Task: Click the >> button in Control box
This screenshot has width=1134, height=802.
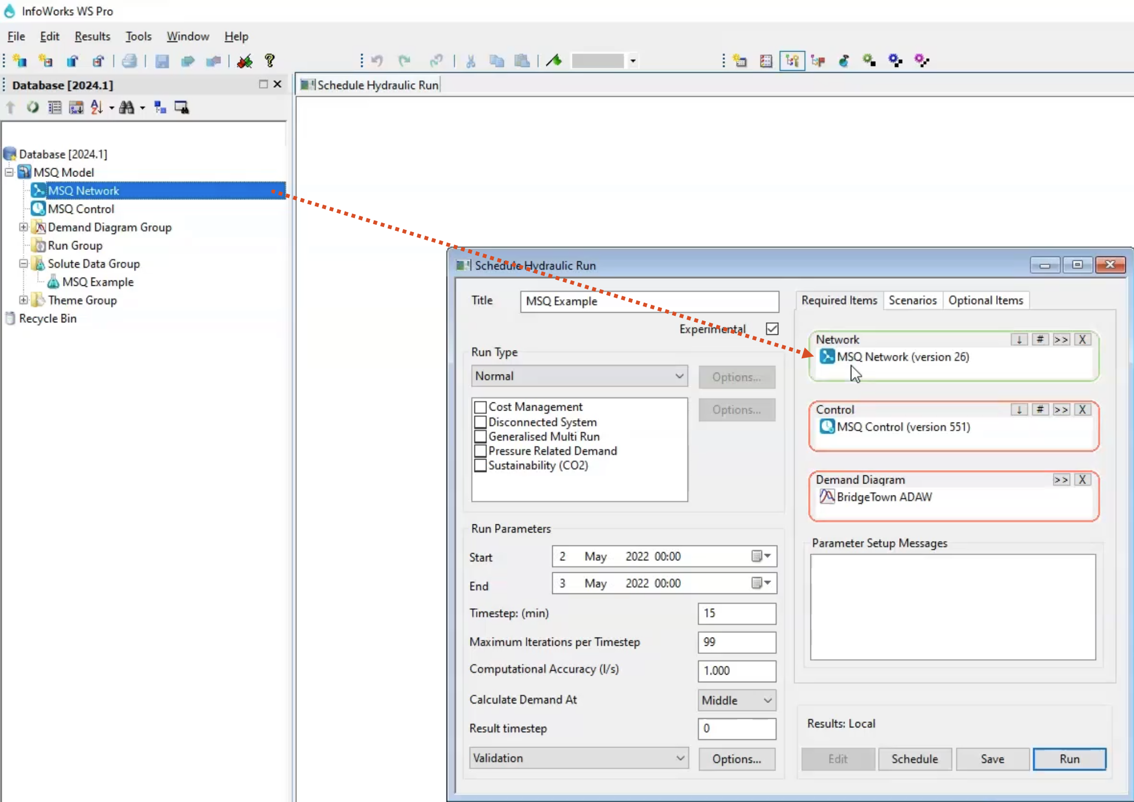Action: [1060, 409]
